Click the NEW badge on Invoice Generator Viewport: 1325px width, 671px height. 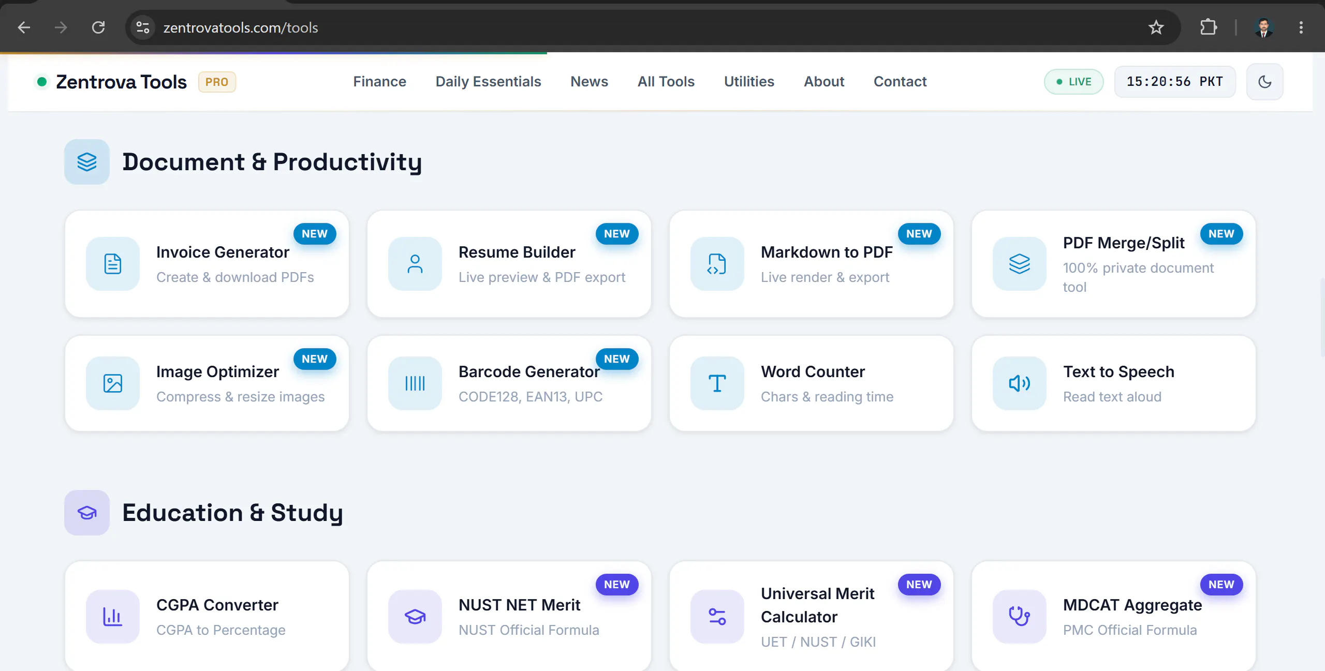315,234
